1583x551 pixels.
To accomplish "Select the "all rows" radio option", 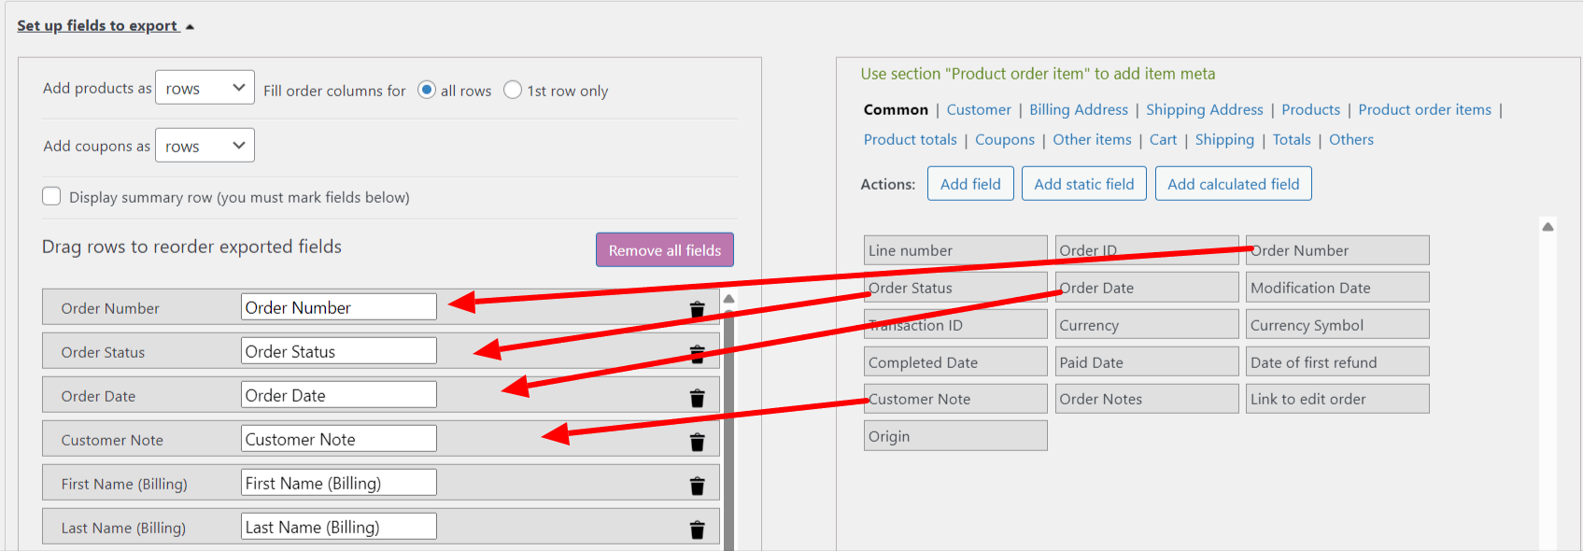I will coord(427,90).
